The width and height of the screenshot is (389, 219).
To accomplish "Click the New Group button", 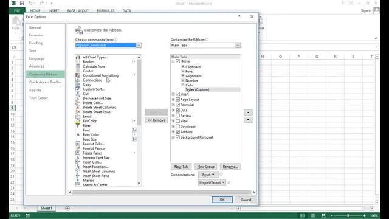I will pos(205,167).
